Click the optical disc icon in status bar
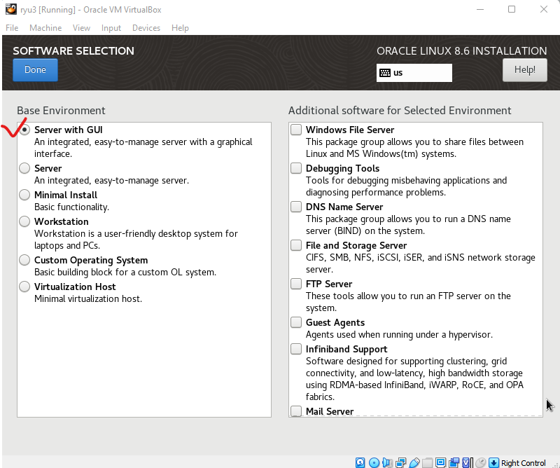 click(374, 462)
